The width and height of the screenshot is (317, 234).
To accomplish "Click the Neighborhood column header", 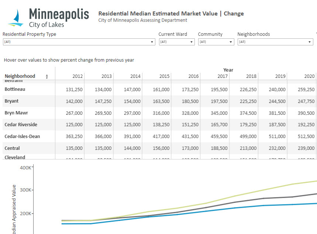I will pyautogui.click(x=20, y=76).
